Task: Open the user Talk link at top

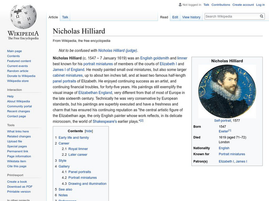Action: point(206,5)
